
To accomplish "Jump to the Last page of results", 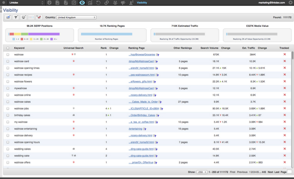I will tap(277, 172).
